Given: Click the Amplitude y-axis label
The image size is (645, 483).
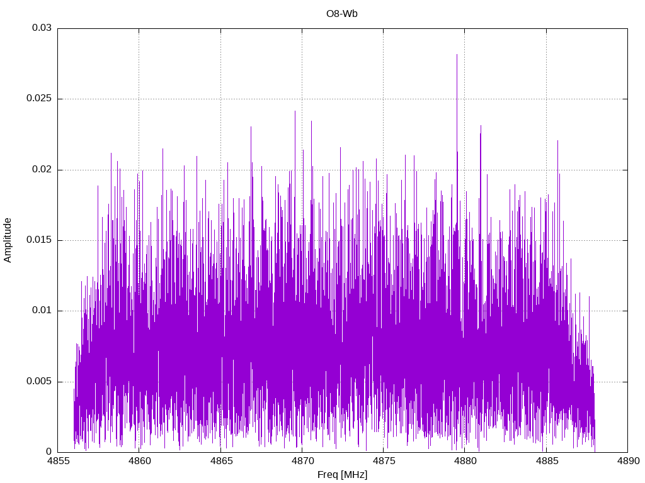Looking at the screenshot, I should click(x=8, y=240).
